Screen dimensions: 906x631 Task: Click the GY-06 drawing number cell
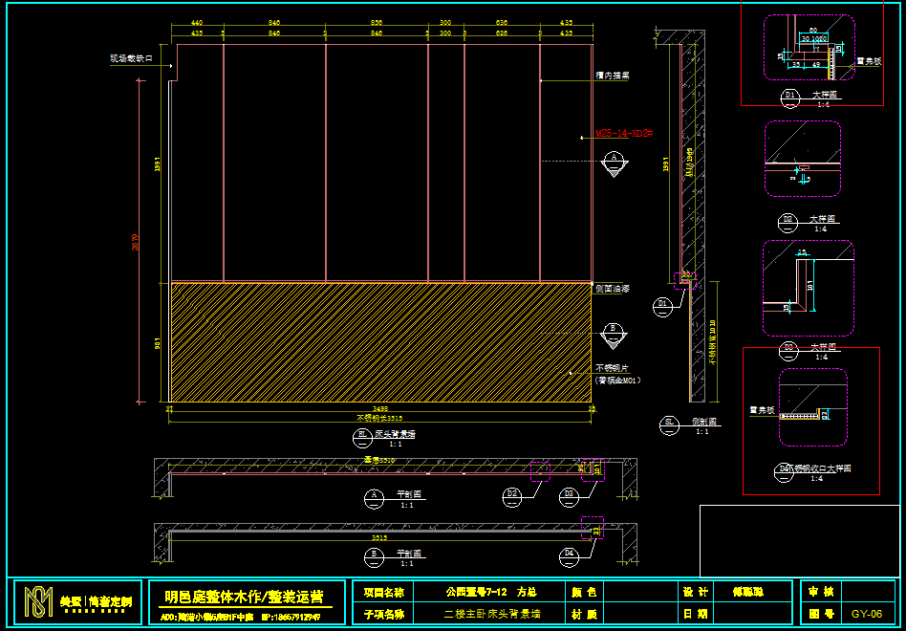click(866, 614)
